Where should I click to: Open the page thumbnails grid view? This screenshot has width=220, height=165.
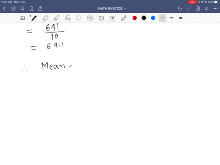[13, 9]
